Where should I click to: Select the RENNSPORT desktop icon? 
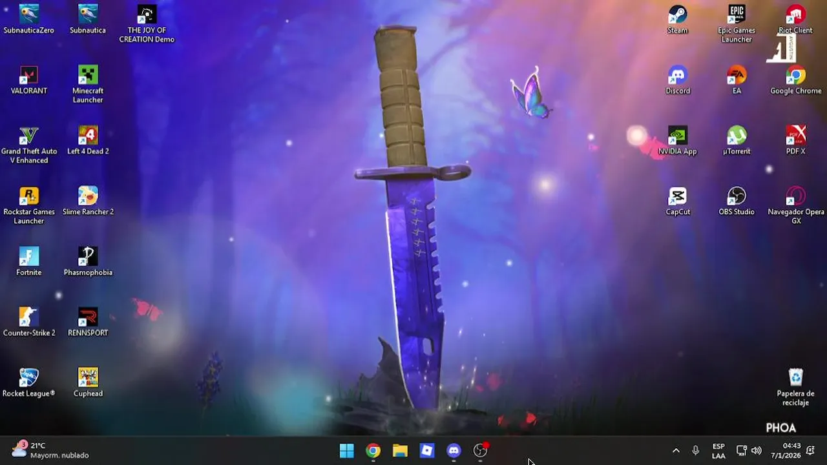tap(88, 322)
